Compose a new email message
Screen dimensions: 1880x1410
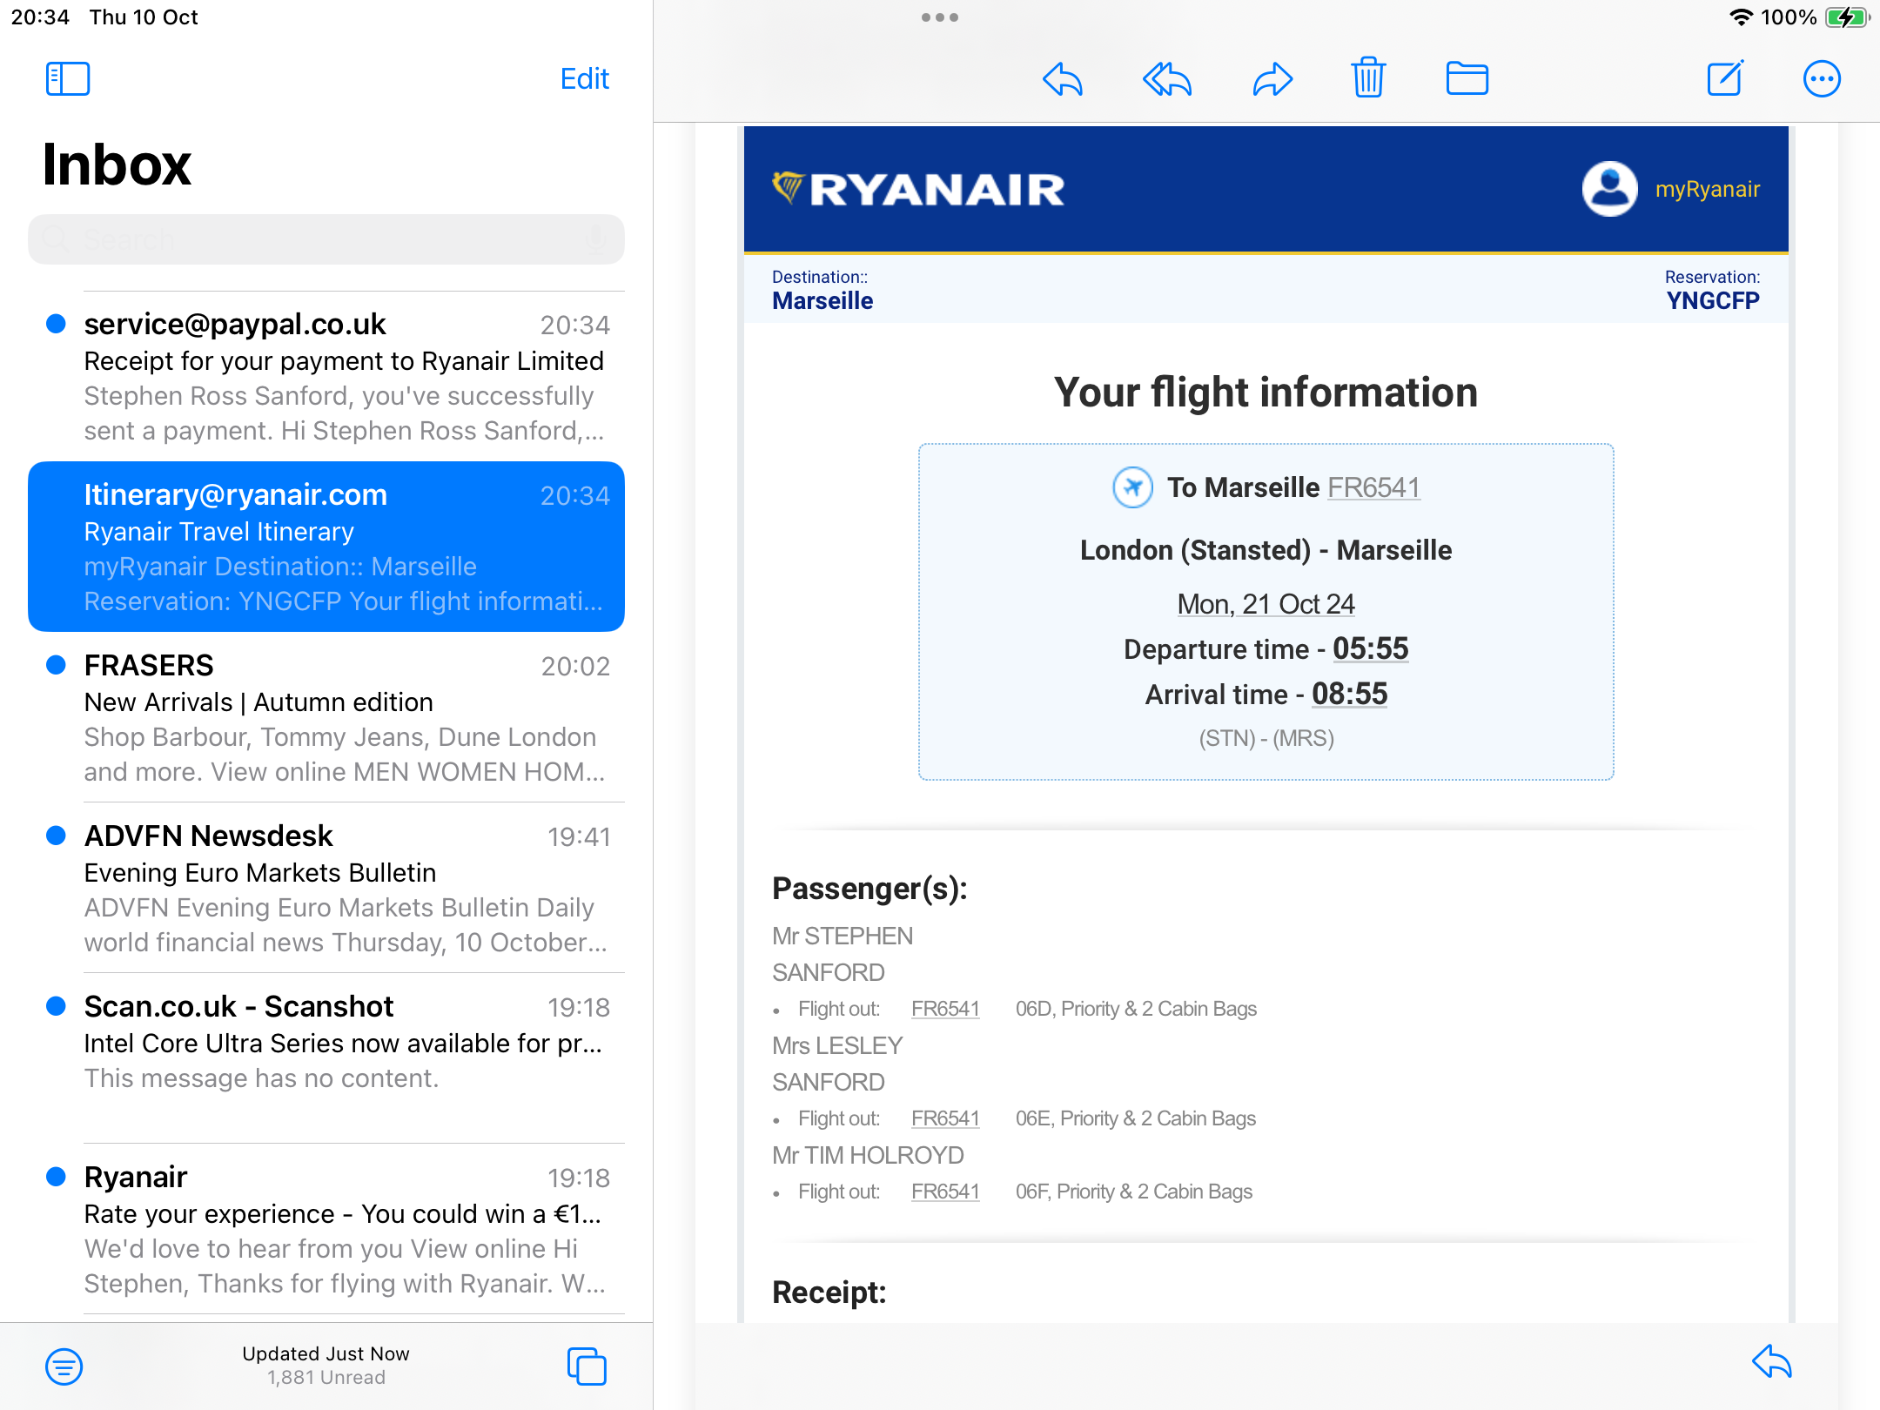tap(1725, 78)
